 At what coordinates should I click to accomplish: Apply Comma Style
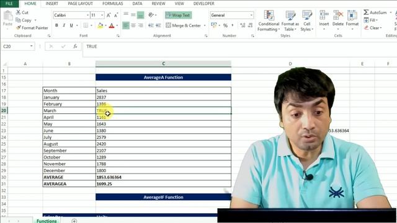[233, 25]
